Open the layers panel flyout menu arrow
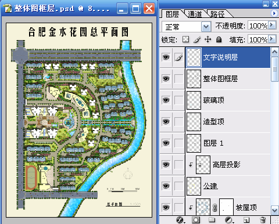The image size is (279, 224). tap(274, 13)
